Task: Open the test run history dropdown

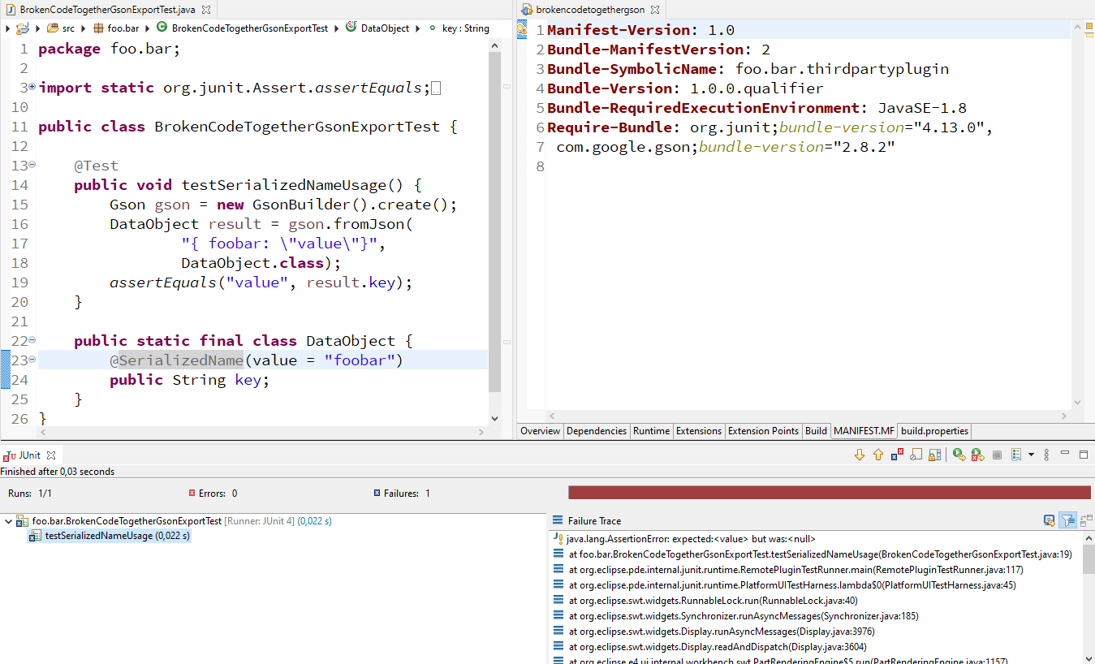Action: coord(1031,454)
